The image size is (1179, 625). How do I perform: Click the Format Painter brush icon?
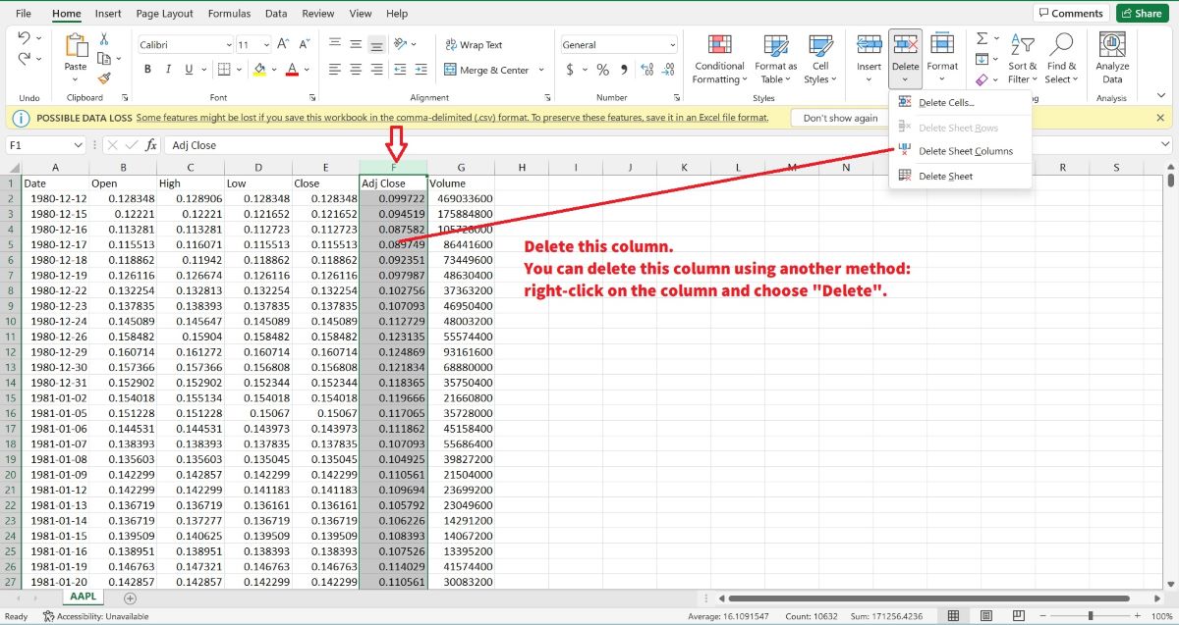click(x=104, y=78)
